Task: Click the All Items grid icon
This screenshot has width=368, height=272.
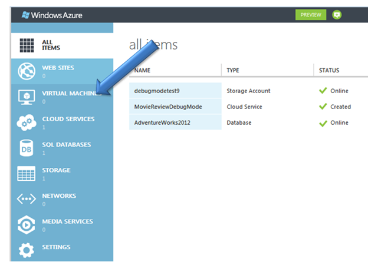Action: 27,45
